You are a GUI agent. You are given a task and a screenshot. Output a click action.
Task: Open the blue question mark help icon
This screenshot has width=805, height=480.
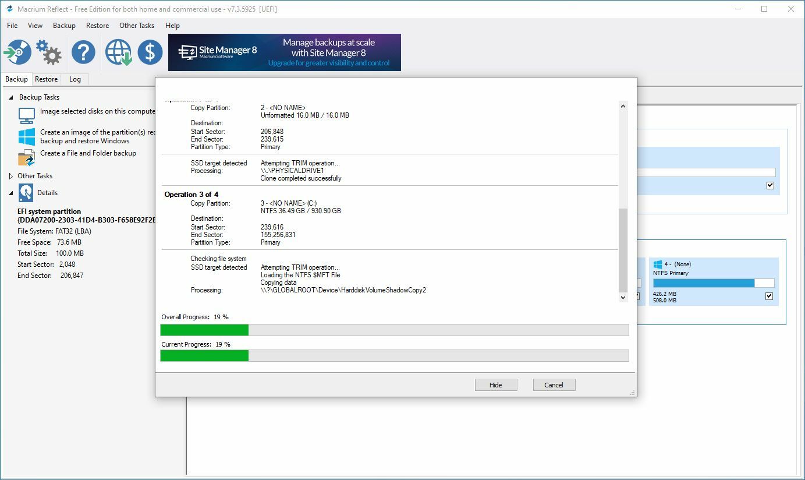click(x=83, y=52)
